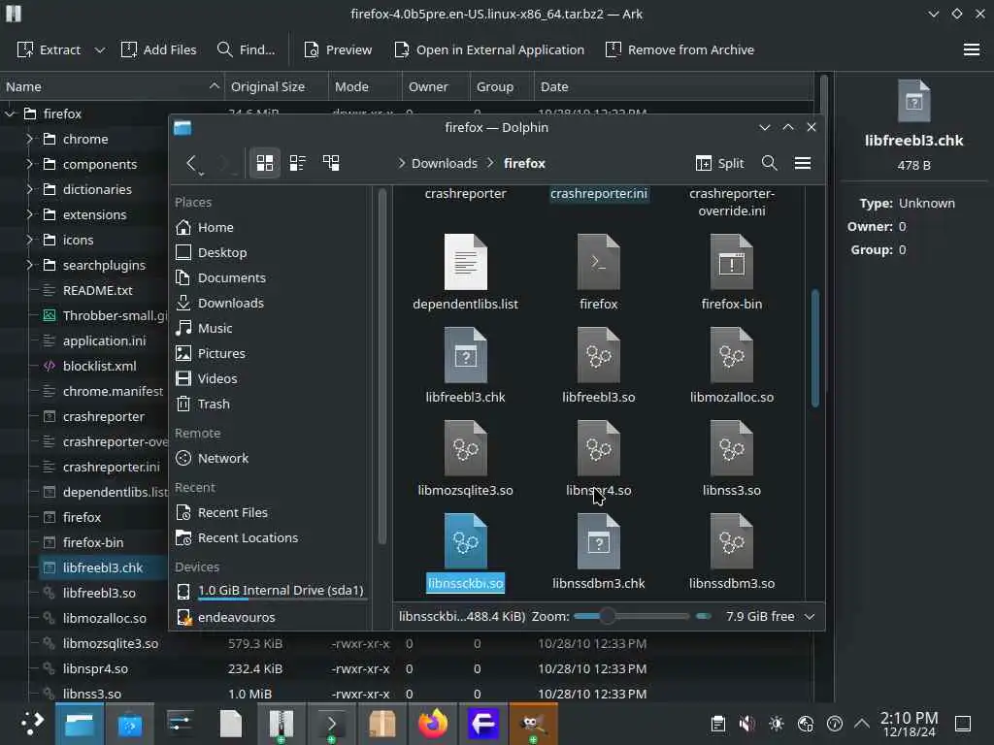Sort by Name column header in Ark

[113, 86]
